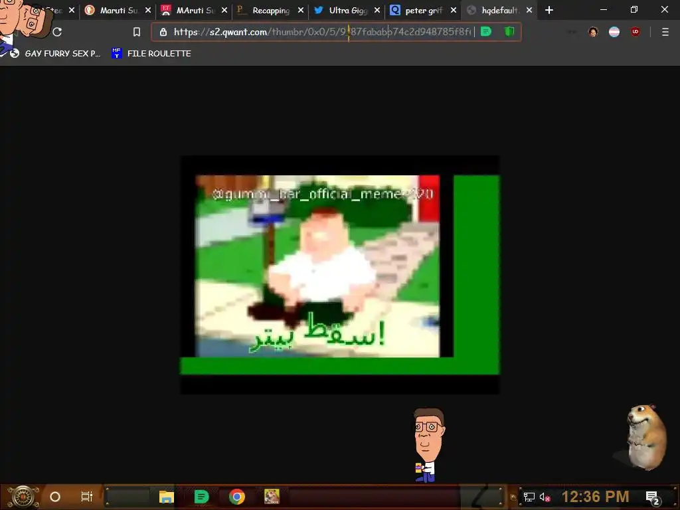Open the avatar face extension icon

coord(593,32)
